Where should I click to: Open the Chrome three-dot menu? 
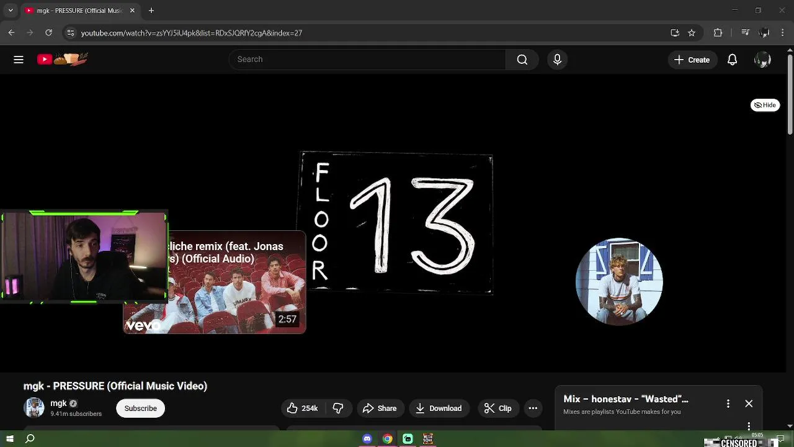[782, 32]
